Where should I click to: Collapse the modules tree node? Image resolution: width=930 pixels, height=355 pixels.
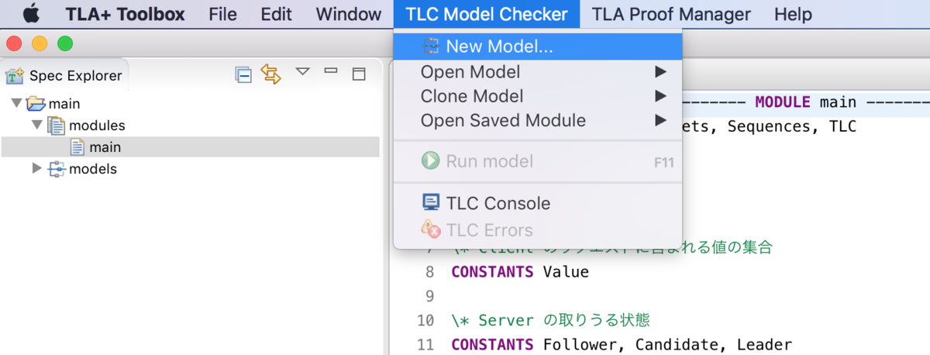pyautogui.click(x=36, y=125)
